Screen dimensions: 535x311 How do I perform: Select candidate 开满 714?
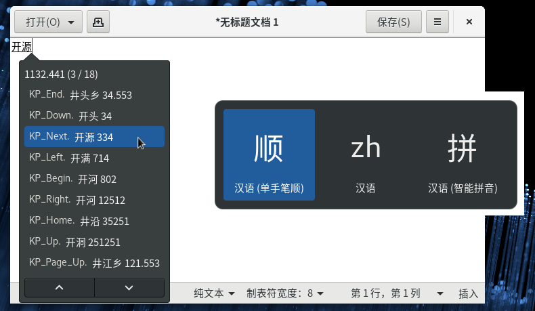click(x=95, y=158)
